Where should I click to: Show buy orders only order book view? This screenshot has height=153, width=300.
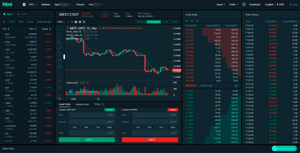197,21
